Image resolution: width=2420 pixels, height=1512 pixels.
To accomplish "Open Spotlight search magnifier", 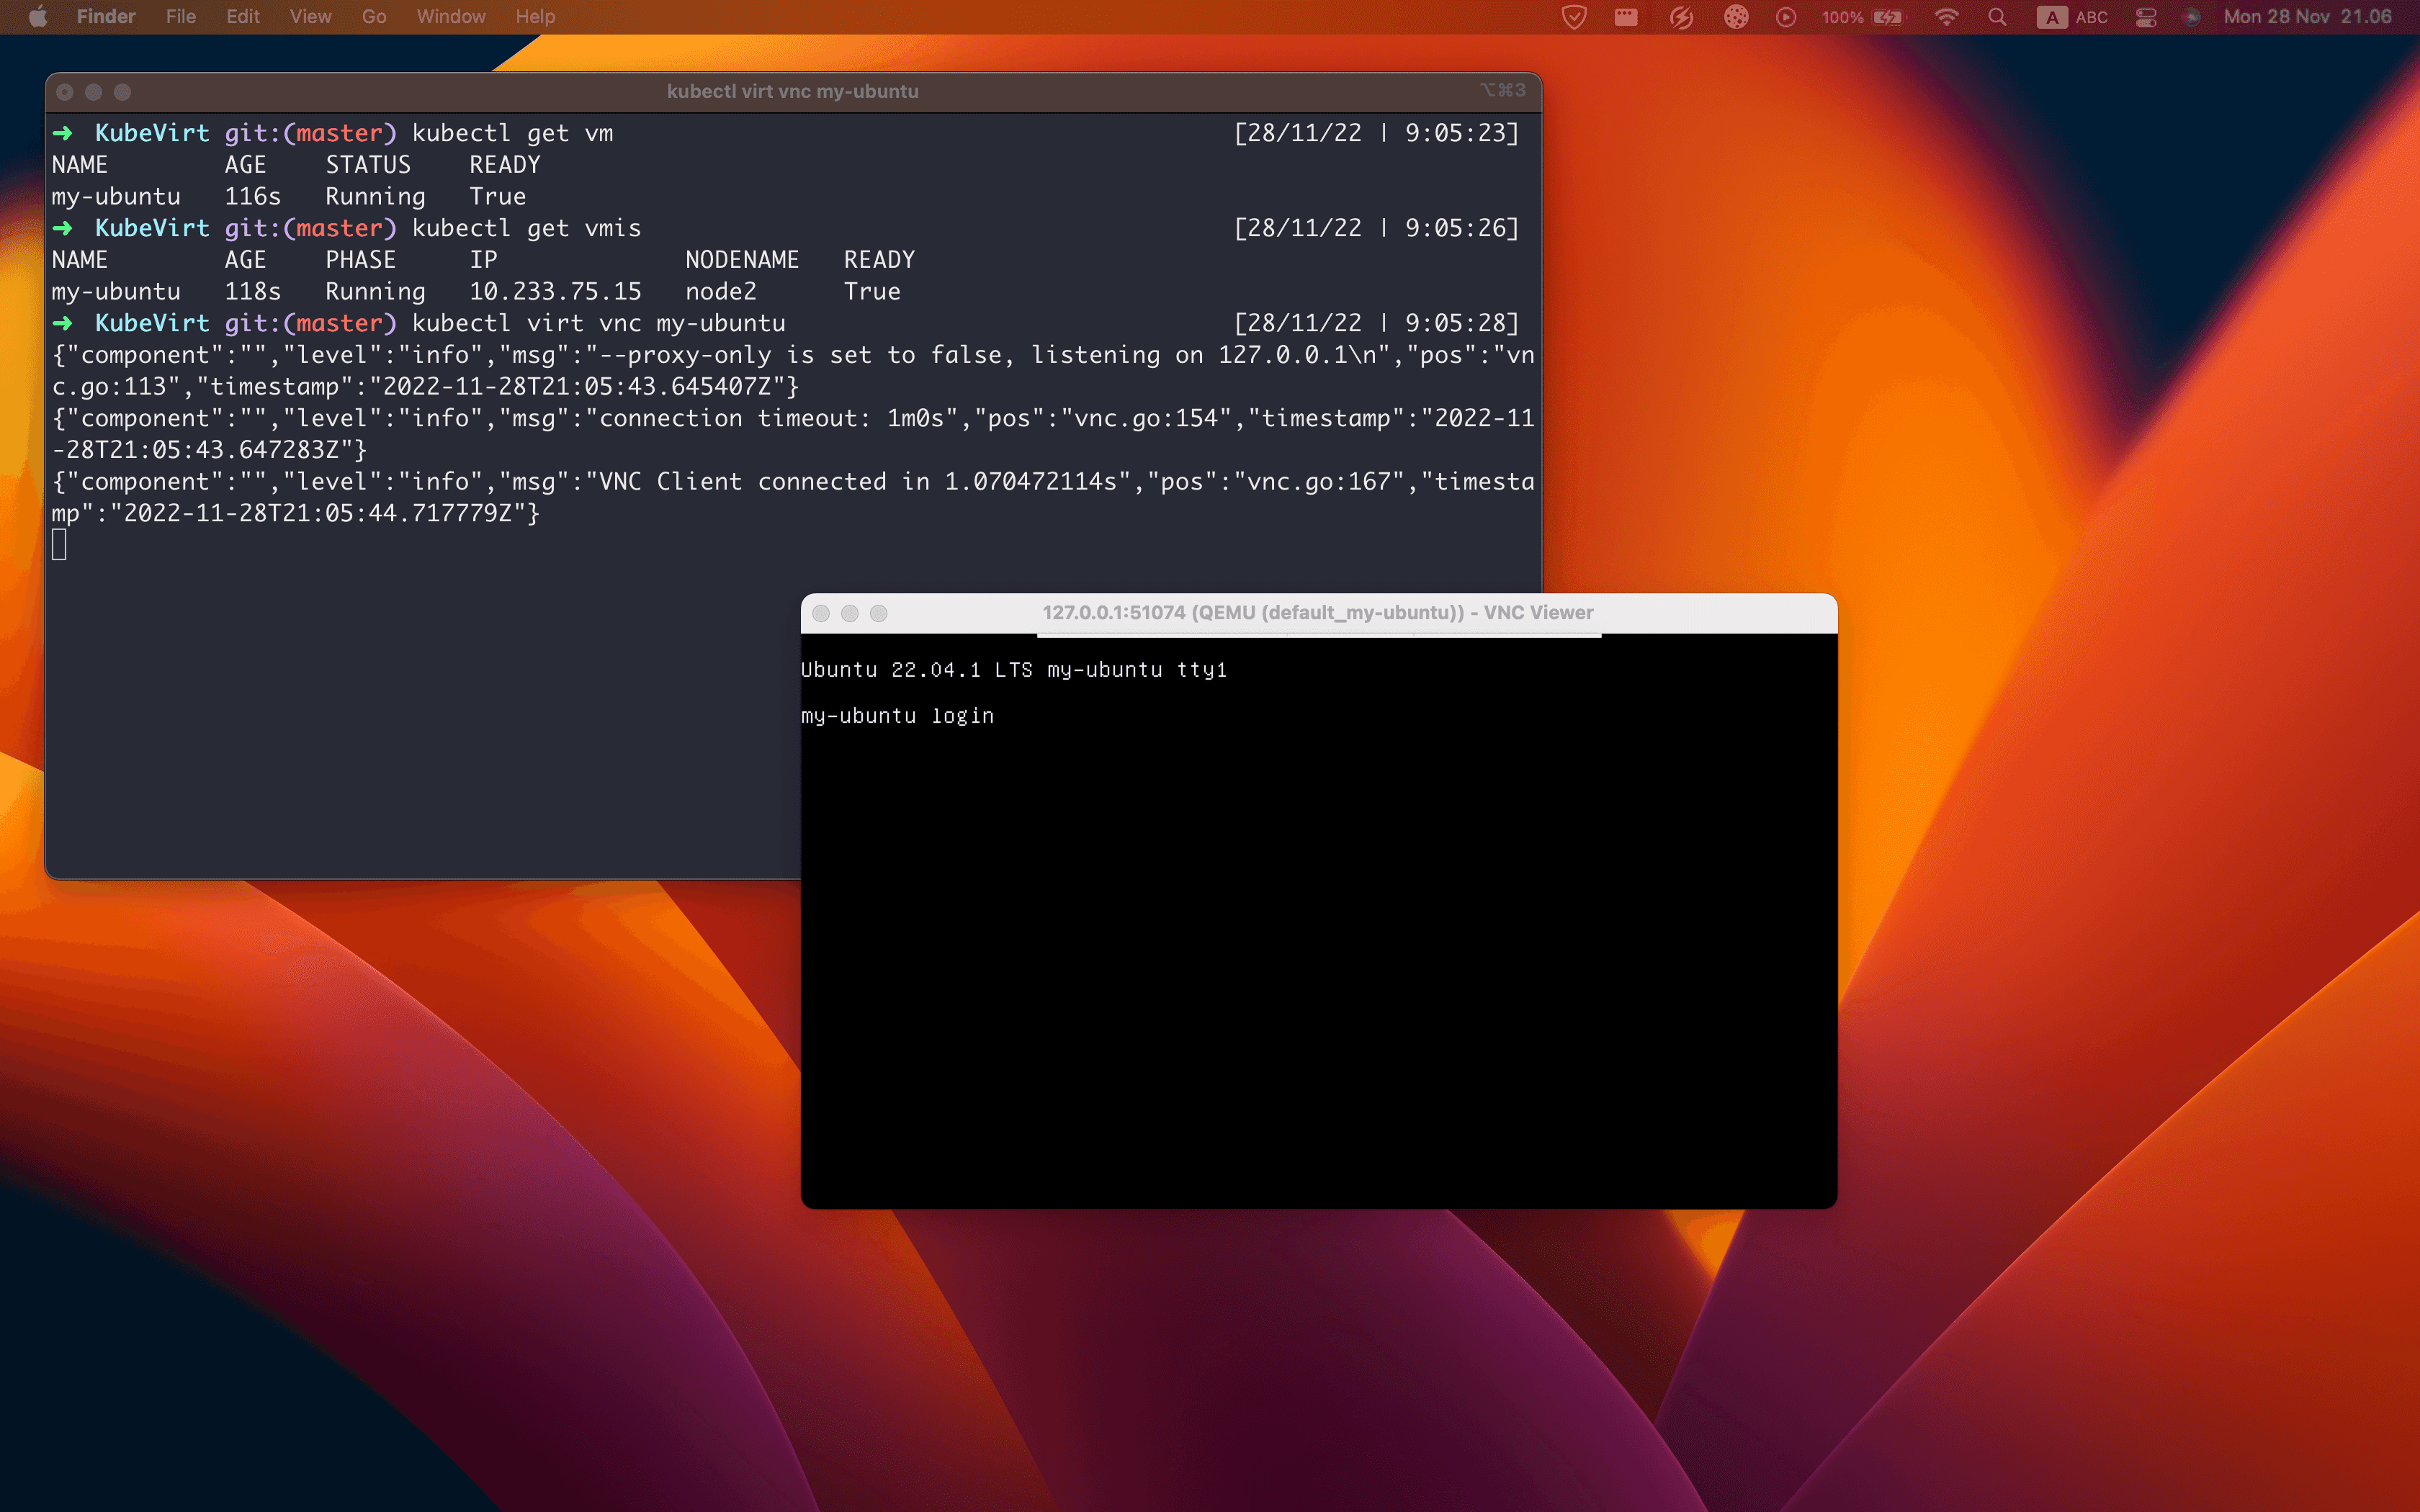I will 1997,17.
